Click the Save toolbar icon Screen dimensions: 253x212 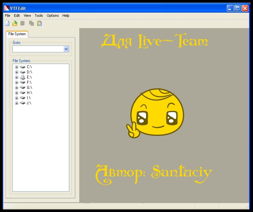click(x=23, y=23)
